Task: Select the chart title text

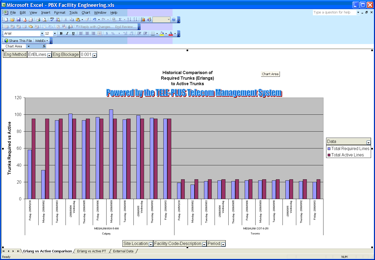Action: (187, 78)
